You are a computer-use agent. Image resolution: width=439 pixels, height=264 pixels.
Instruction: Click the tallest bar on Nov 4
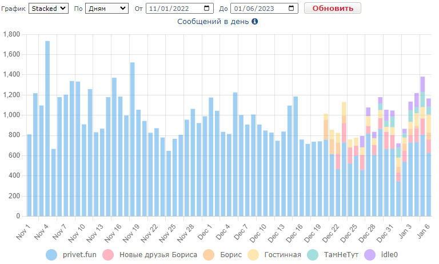click(x=47, y=129)
